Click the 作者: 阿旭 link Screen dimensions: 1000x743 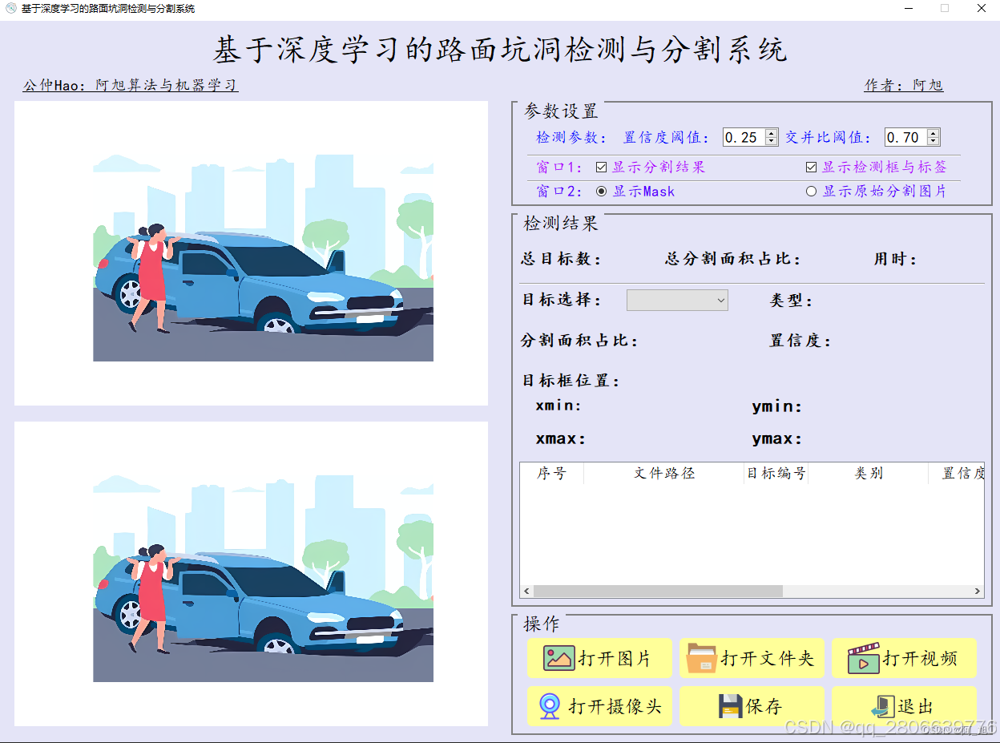(904, 85)
